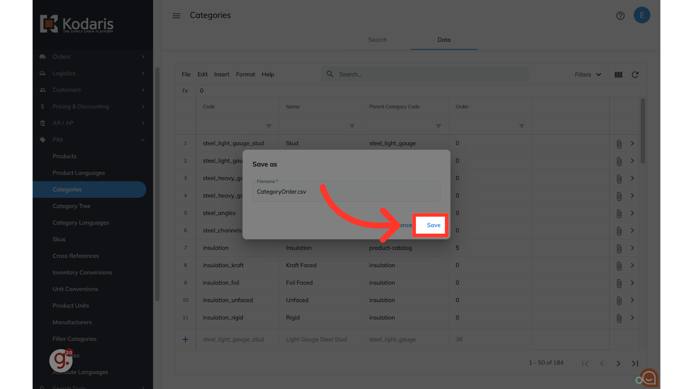
Task: Jump to last page icon
Action: click(635, 363)
